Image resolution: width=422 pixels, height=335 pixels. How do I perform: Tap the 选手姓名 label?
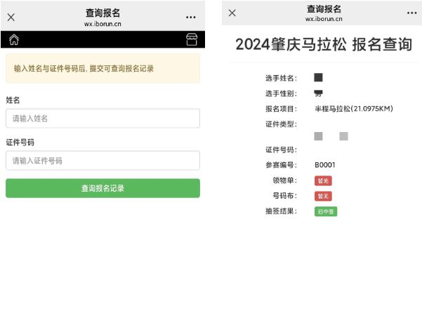282,78
